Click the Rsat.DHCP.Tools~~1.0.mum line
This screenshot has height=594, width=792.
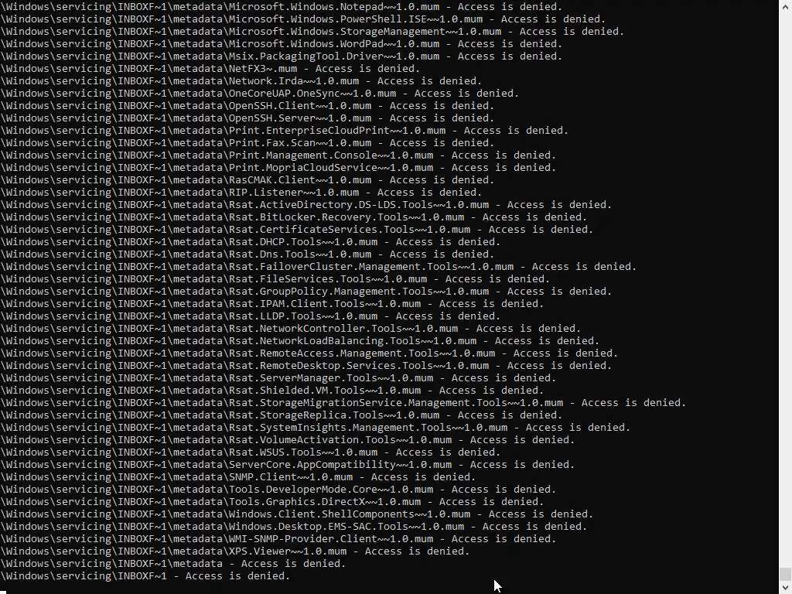[250, 241]
